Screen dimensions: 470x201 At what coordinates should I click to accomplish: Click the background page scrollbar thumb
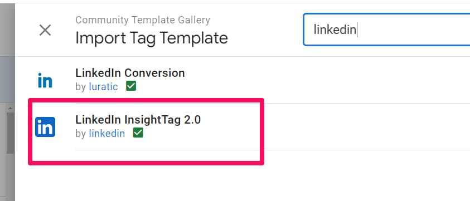pos(10,133)
